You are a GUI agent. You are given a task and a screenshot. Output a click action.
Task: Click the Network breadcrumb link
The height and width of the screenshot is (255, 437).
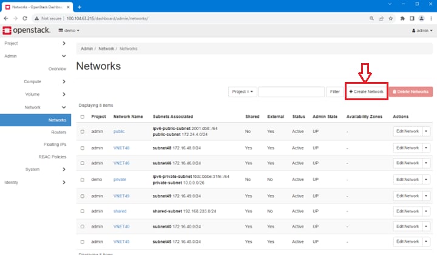pos(106,49)
